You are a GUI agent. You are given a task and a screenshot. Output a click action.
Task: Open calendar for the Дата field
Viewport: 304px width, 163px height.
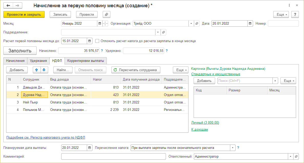tap(250, 24)
